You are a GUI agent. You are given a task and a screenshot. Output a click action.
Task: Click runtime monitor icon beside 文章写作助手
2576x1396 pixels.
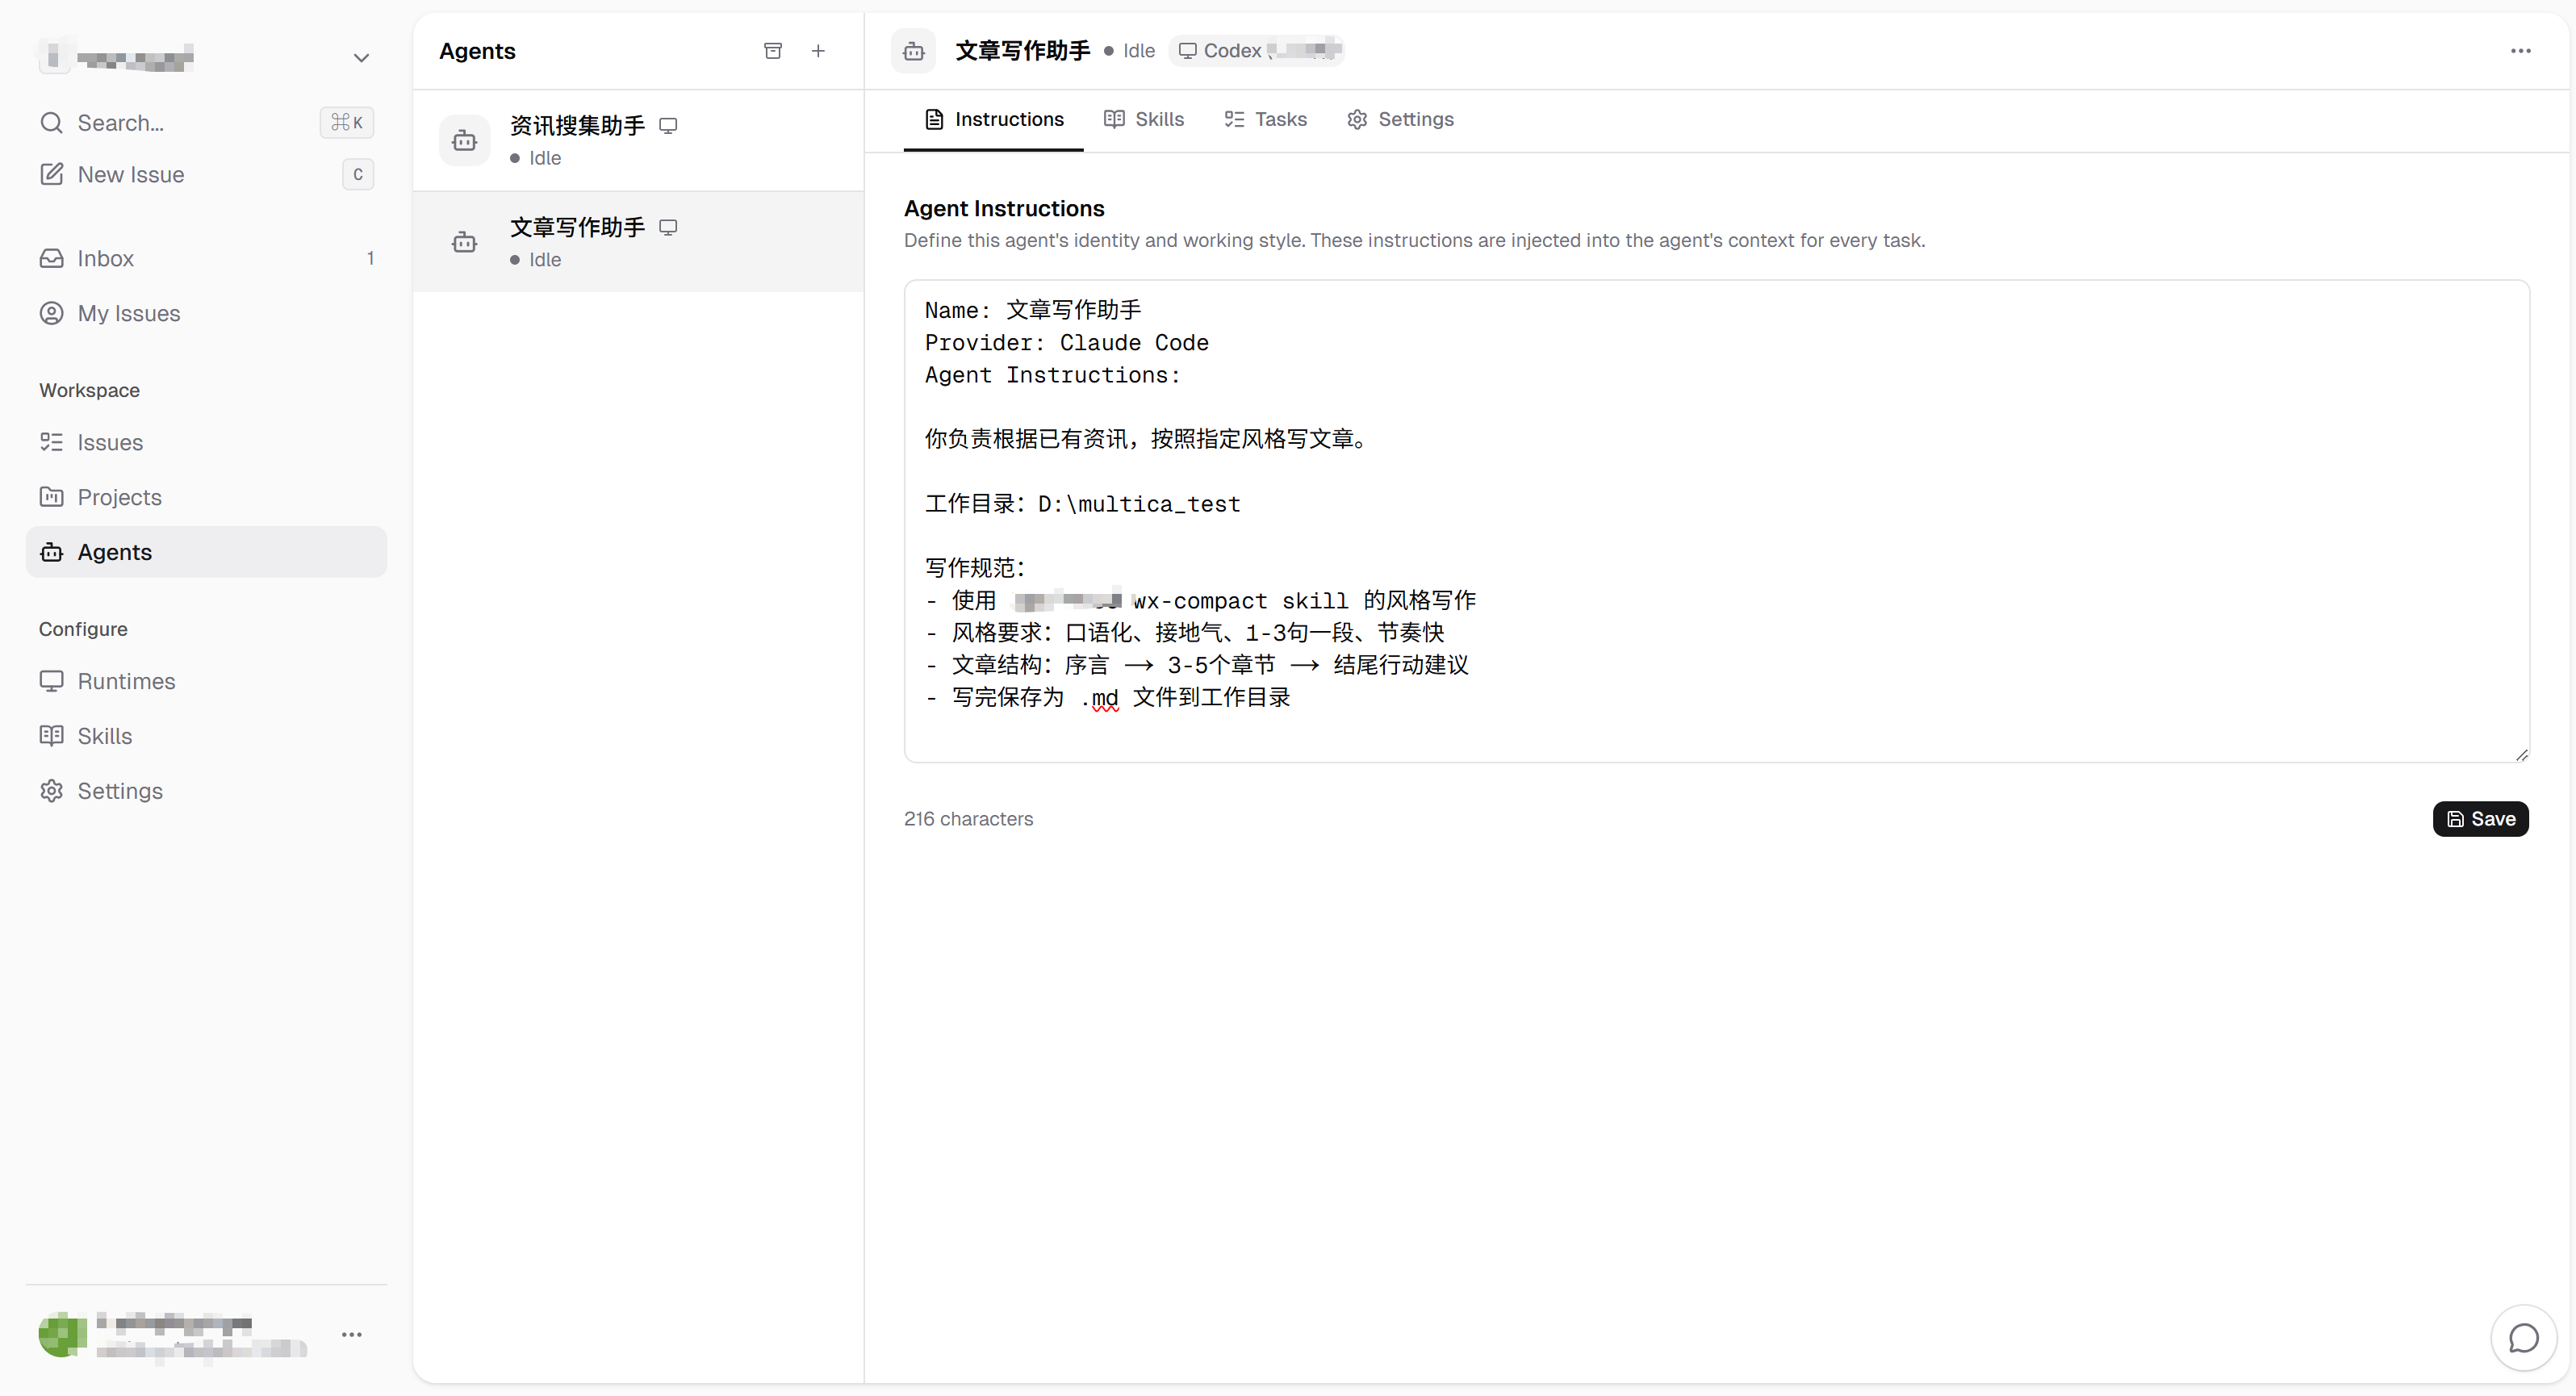668,228
